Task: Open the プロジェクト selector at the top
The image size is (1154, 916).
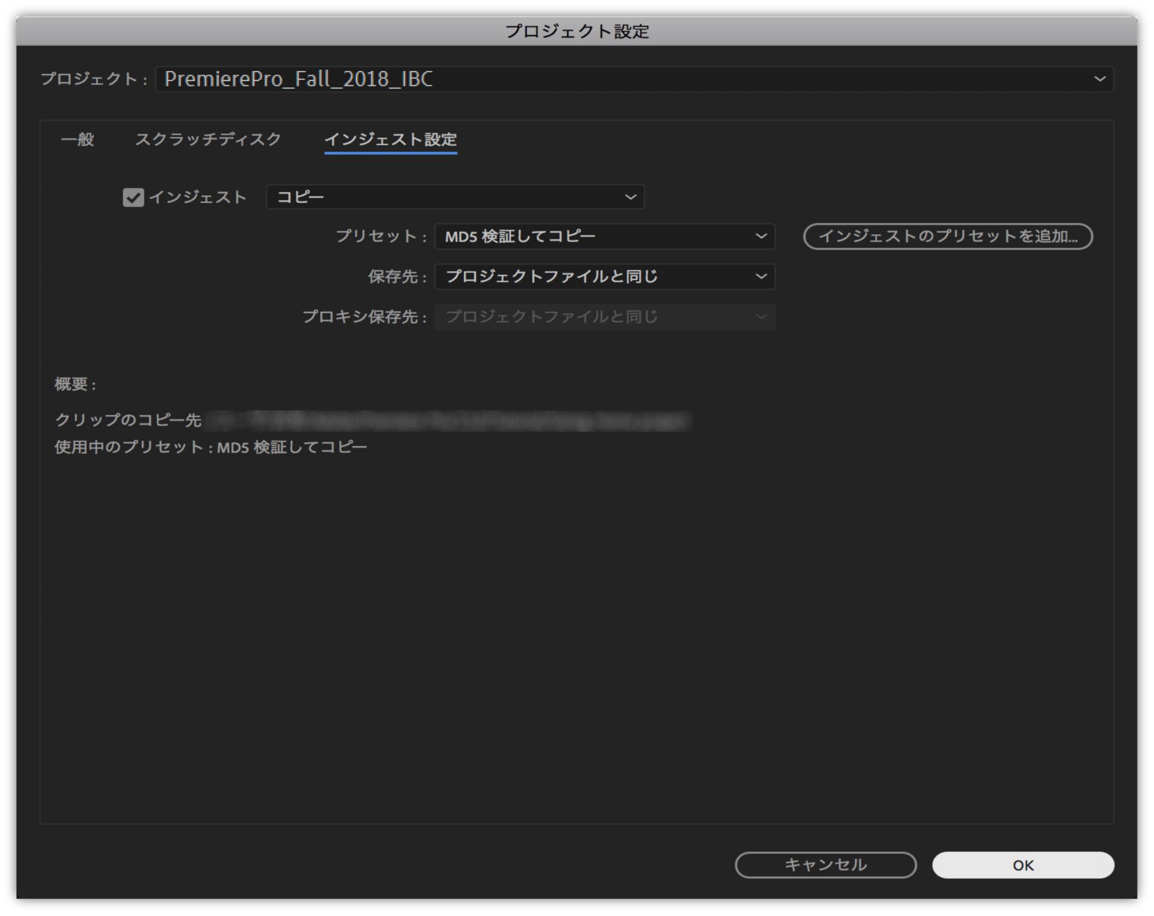Action: pyautogui.click(x=634, y=80)
